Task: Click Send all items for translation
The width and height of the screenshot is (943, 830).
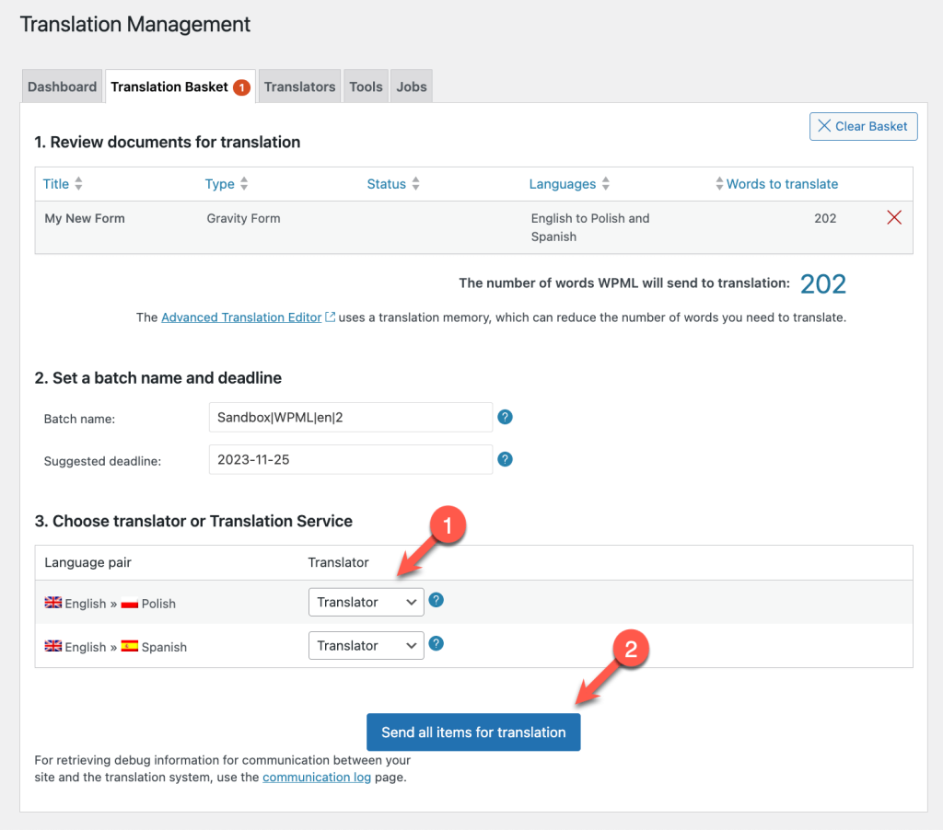Action: pyautogui.click(x=472, y=732)
